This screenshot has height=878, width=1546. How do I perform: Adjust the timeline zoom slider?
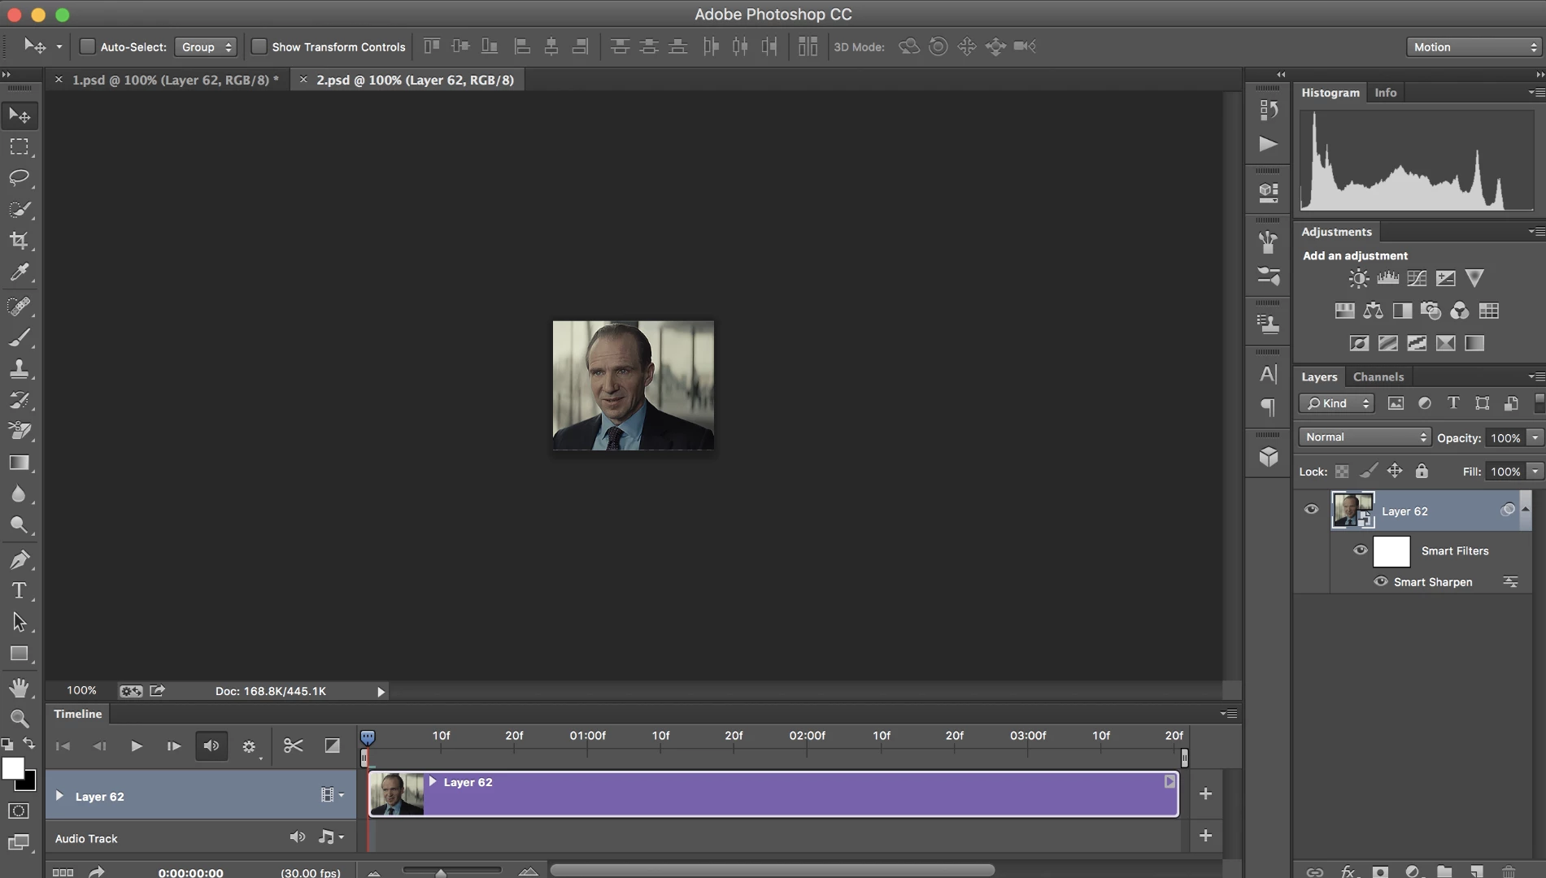(441, 872)
